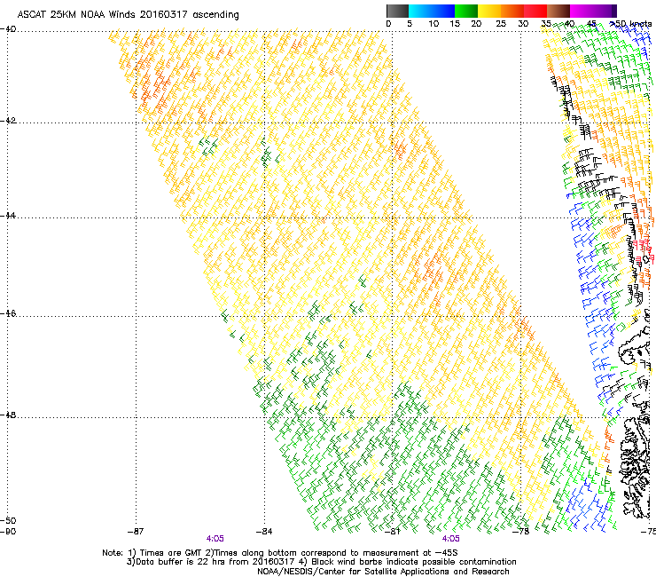Click the '25' label under the color bar
The image size is (656, 577).
[x=501, y=24]
